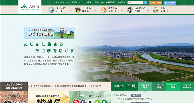Expand the 暮らしのサポート menu chevron
Image resolution: width=194 pixels, height=103 pixels.
[122, 11]
